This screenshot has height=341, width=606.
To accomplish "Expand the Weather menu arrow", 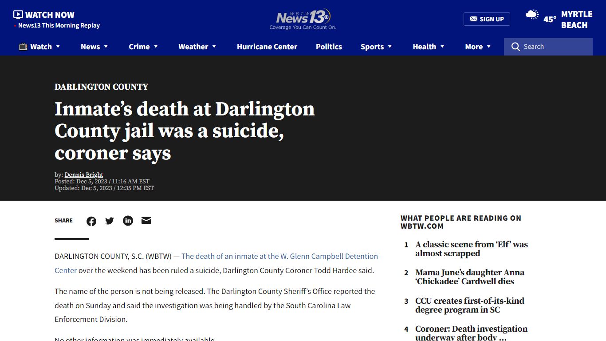I will point(214,47).
